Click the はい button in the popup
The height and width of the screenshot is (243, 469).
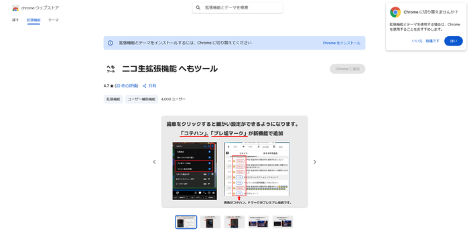pyautogui.click(x=454, y=41)
